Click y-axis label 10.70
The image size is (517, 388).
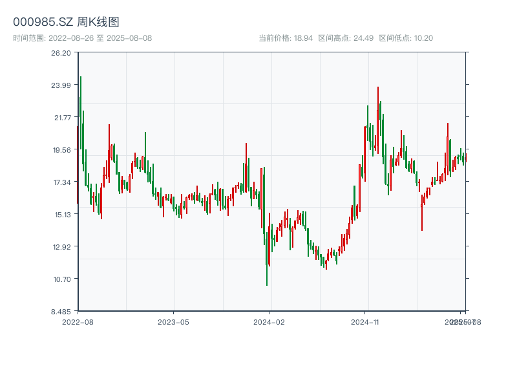pos(62,279)
